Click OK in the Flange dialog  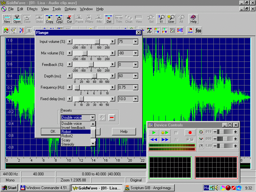[x=51, y=132]
